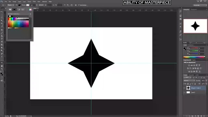Select the Hand tool in toolbox

(x=2, y=66)
